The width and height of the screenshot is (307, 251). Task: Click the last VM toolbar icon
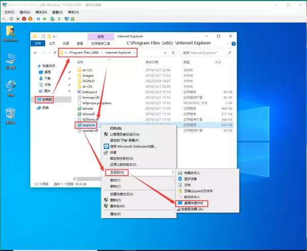pos(73,19)
